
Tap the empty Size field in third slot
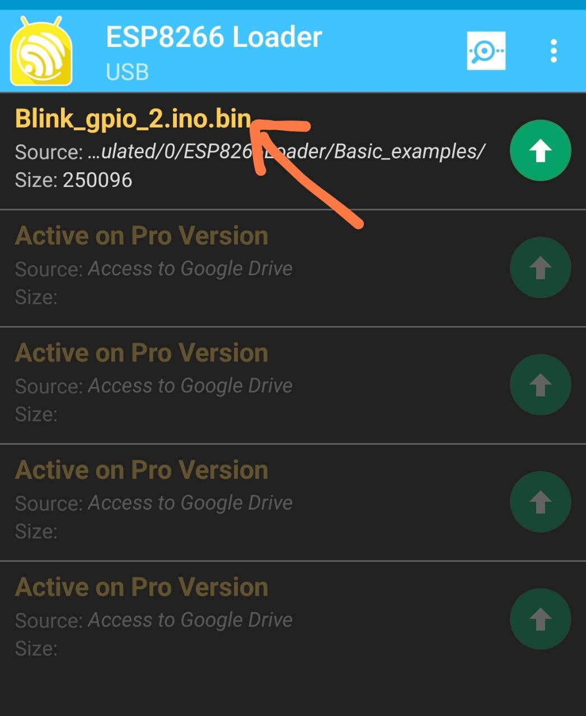tap(36, 414)
